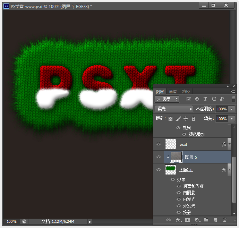The height and width of the screenshot is (228, 239).
Task: Filter layers by type (T) icon
Action: 205,99
